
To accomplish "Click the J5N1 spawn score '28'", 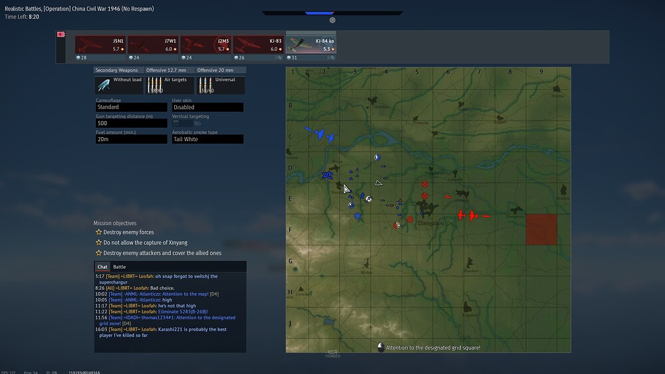I will pos(81,57).
